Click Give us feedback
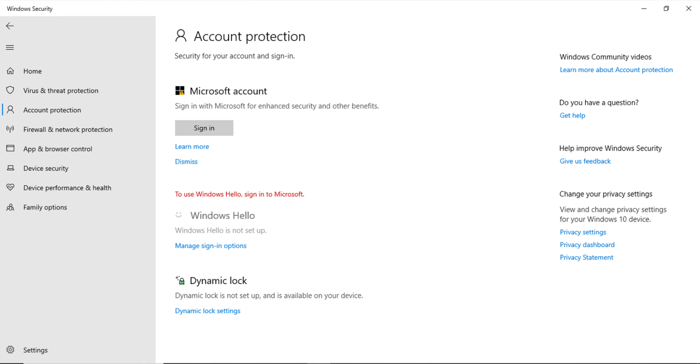Image resolution: width=700 pixels, height=364 pixels. pyautogui.click(x=585, y=161)
